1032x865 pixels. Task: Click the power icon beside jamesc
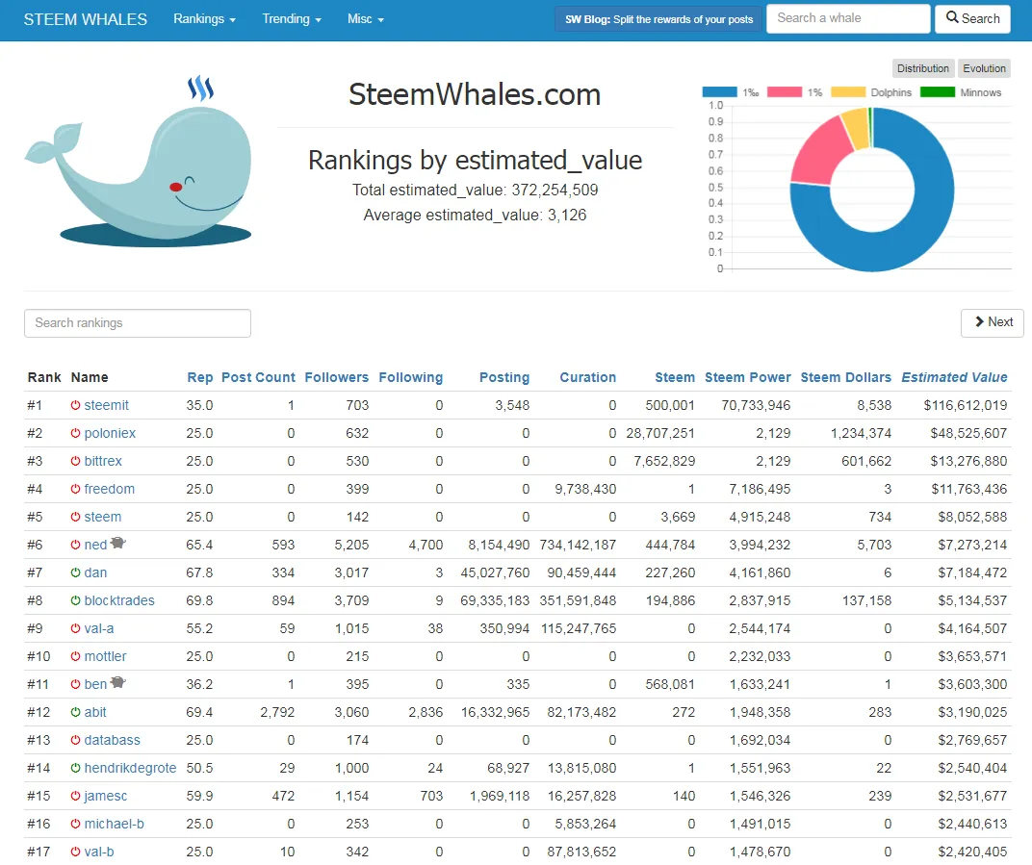76,796
